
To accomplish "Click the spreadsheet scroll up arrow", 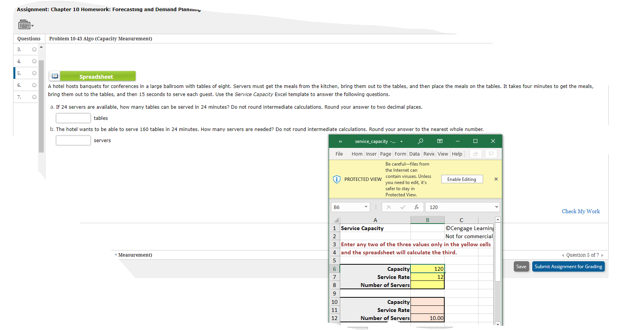I will (498, 220).
